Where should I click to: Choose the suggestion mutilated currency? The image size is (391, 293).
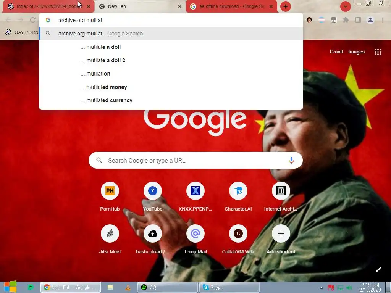pos(171,100)
